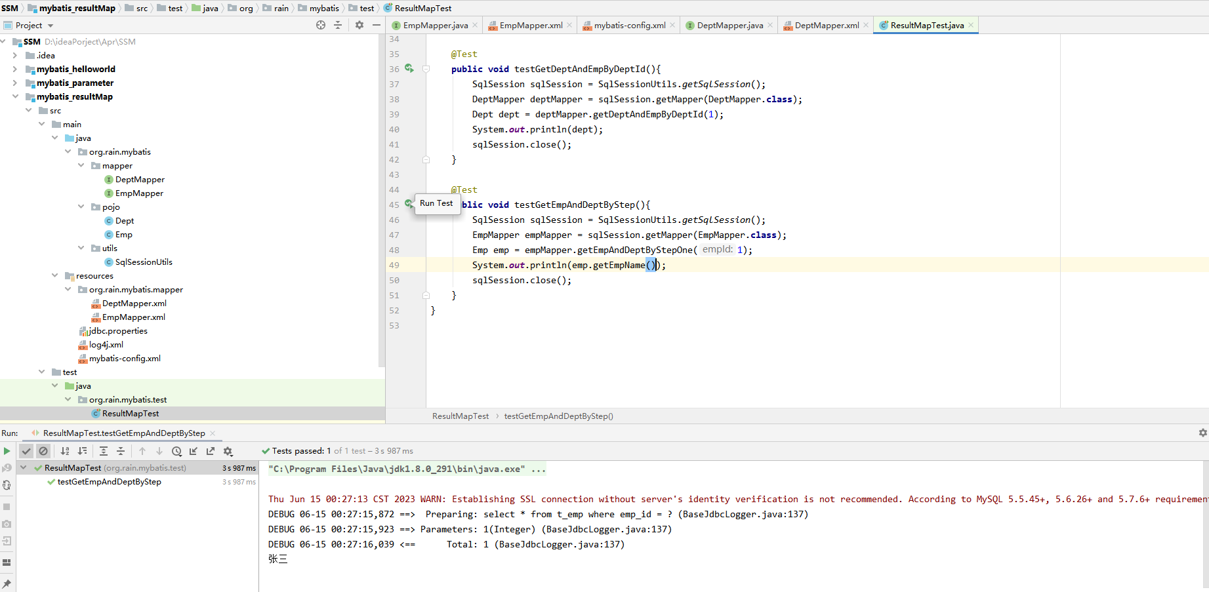The image size is (1209, 592).
Task: Click ResultMapTest breadcrumb below editor
Action: [x=461, y=416]
